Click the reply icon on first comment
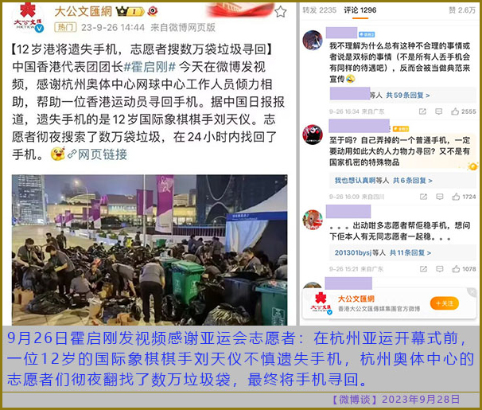 [x=439, y=111]
